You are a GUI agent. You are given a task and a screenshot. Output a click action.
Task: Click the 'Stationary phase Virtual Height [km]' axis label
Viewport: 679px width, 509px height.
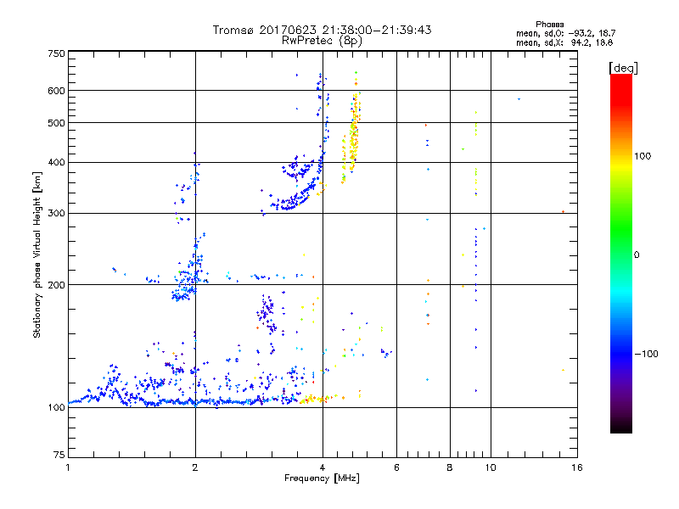coord(37,255)
